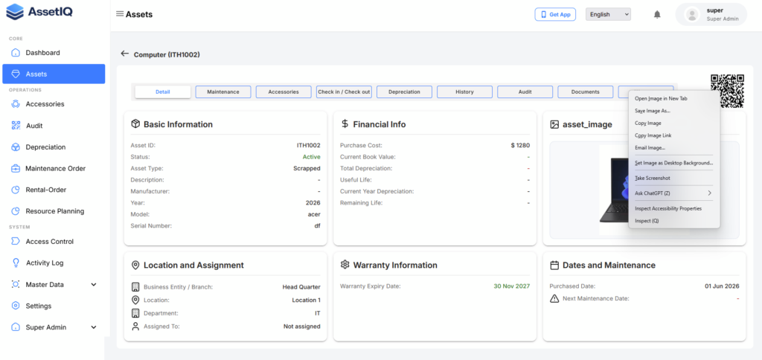The image size is (762, 360).
Task: Click the Financial Info dollar icon
Action: (345, 124)
